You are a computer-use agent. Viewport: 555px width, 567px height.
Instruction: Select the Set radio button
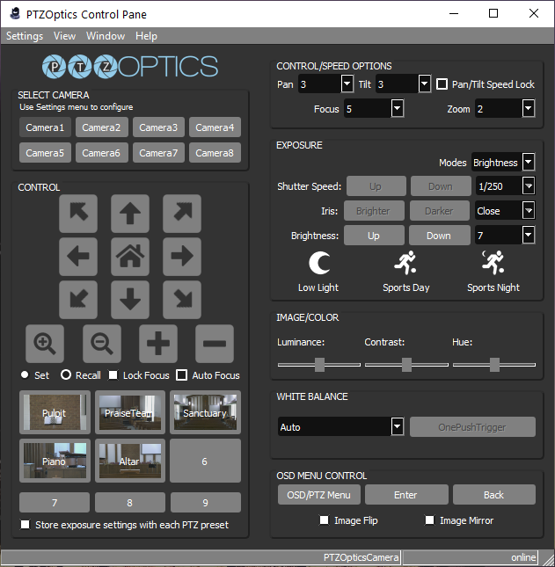(x=25, y=374)
